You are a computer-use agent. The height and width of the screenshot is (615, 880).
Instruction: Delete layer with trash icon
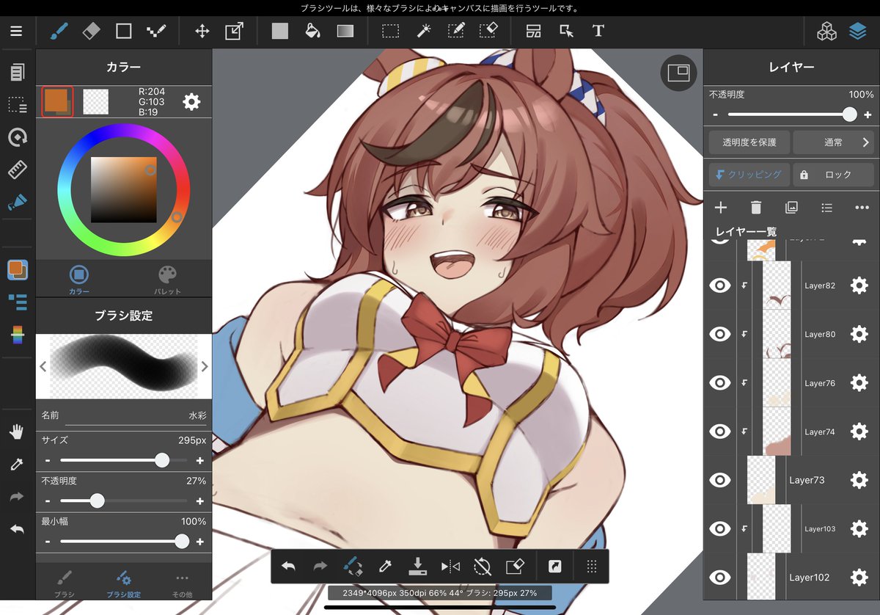tap(756, 208)
